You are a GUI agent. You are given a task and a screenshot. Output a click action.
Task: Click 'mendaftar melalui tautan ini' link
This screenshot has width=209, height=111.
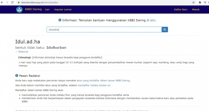94,85
